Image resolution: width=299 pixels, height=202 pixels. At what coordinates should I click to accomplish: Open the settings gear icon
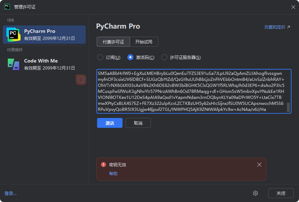255,193
